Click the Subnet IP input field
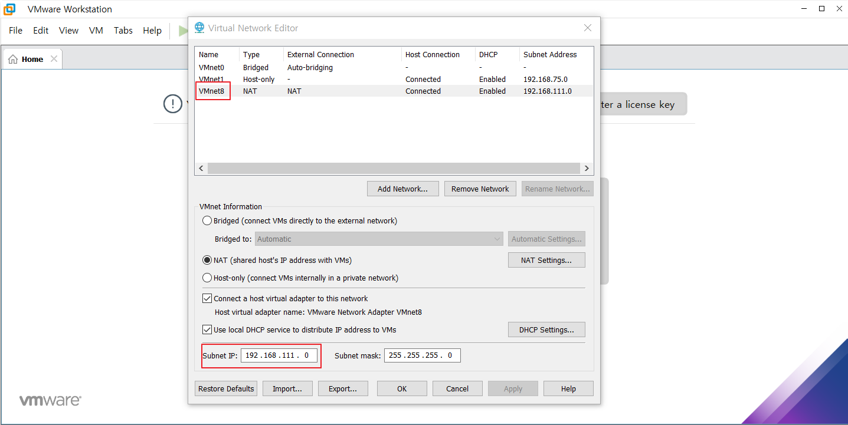The height and width of the screenshot is (425, 848). click(279, 355)
